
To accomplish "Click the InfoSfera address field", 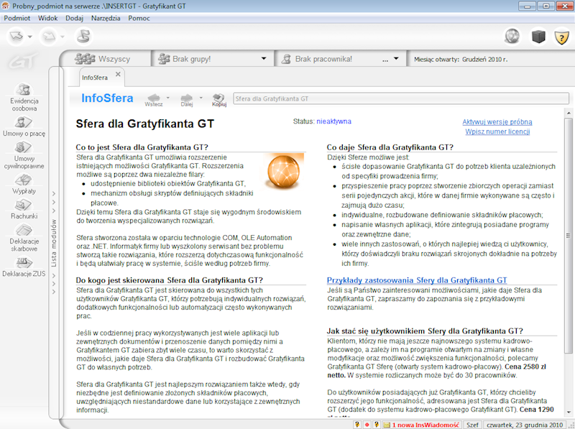I will pyautogui.click(x=395, y=98).
